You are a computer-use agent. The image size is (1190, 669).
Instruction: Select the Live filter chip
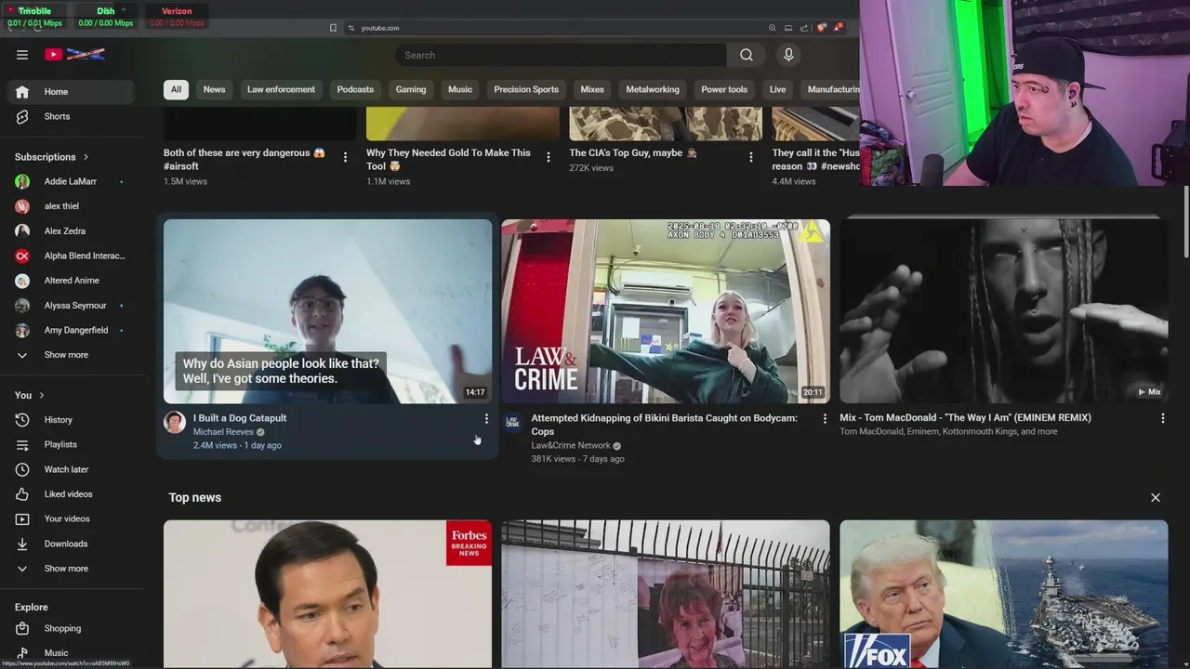click(x=777, y=89)
